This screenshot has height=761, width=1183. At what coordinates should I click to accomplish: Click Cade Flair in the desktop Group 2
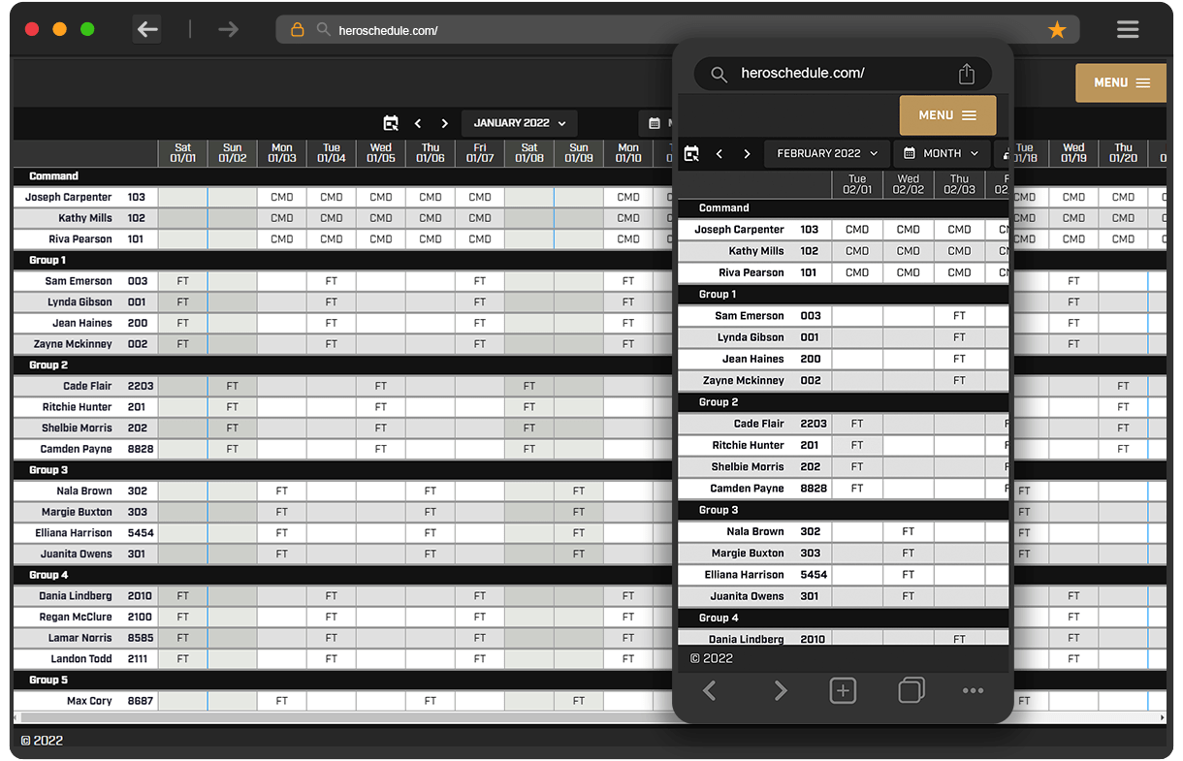pos(87,386)
